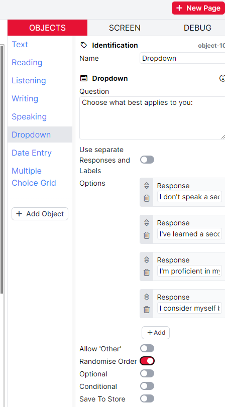Click reorder arrows on second response option

click(x=147, y=223)
